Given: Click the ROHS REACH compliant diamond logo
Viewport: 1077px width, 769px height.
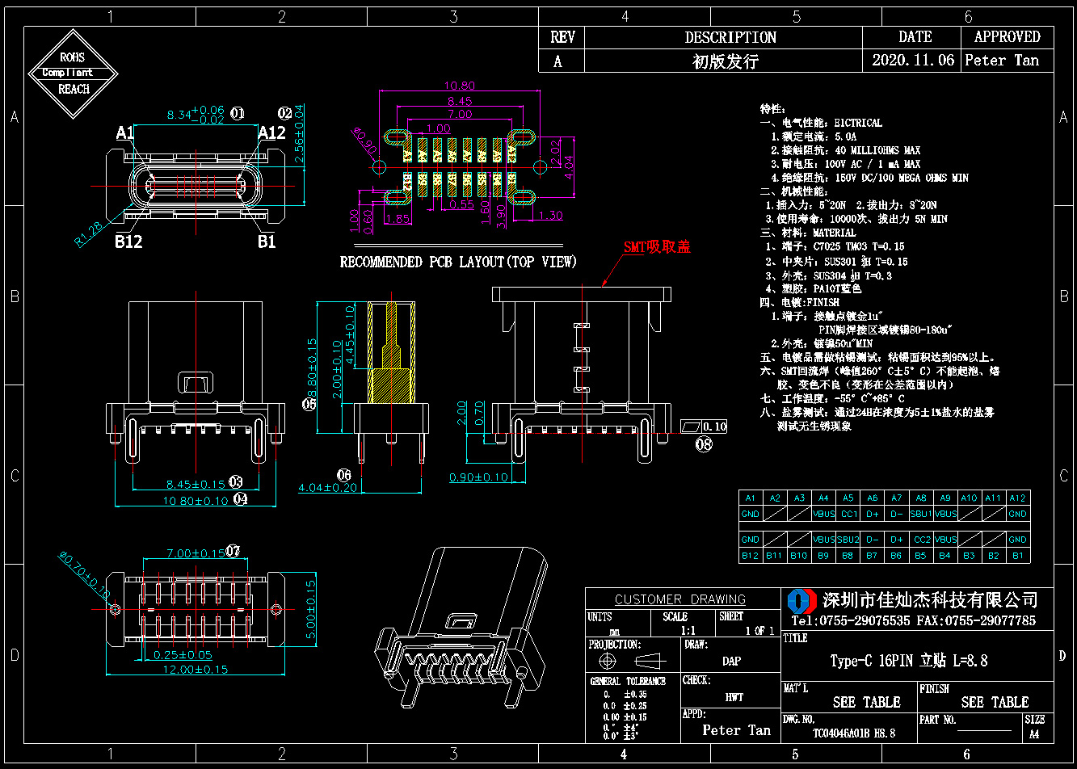Looking at the screenshot, I should pyautogui.click(x=74, y=73).
